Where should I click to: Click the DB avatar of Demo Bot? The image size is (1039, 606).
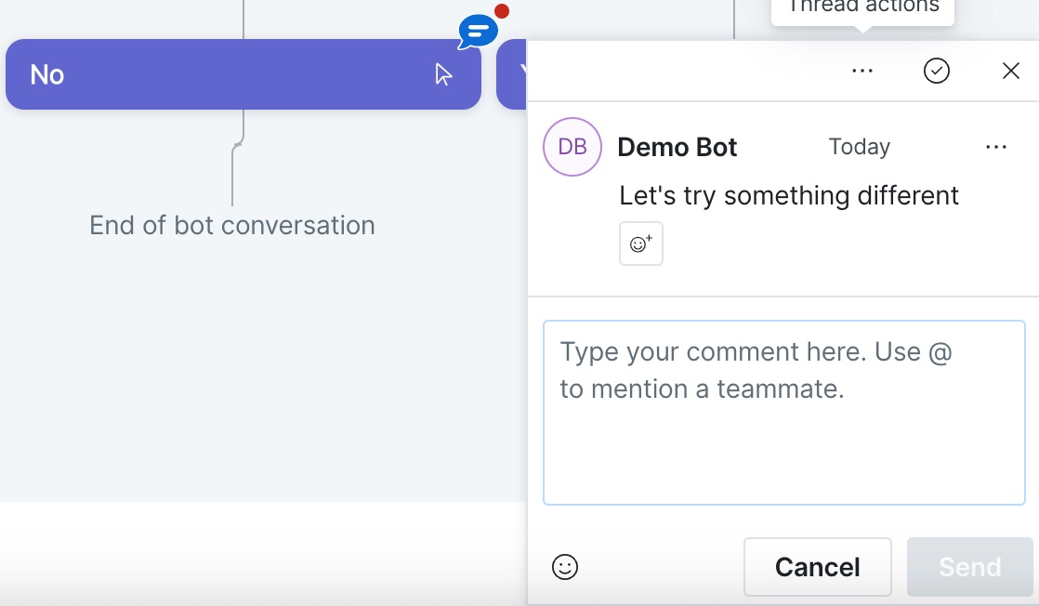pyautogui.click(x=572, y=147)
